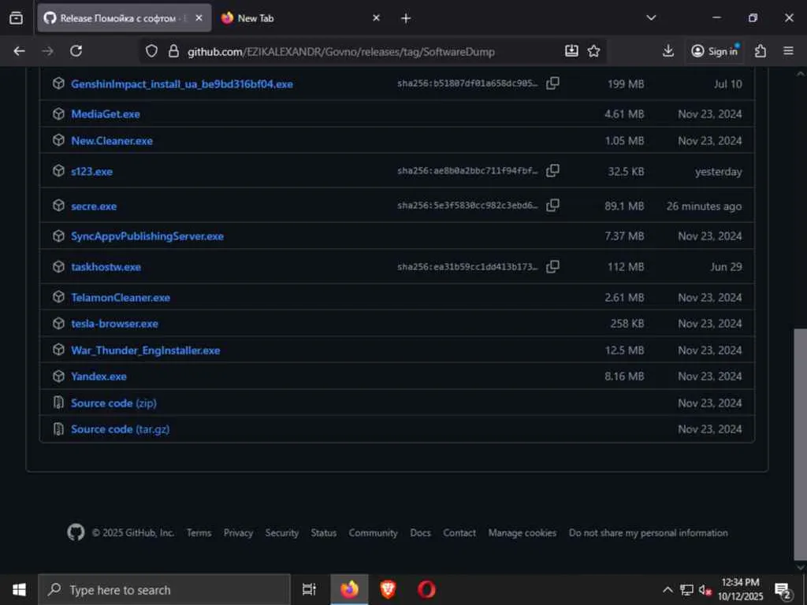Go back with the browser back arrow
The height and width of the screenshot is (605, 807).
(x=20, y=51)
